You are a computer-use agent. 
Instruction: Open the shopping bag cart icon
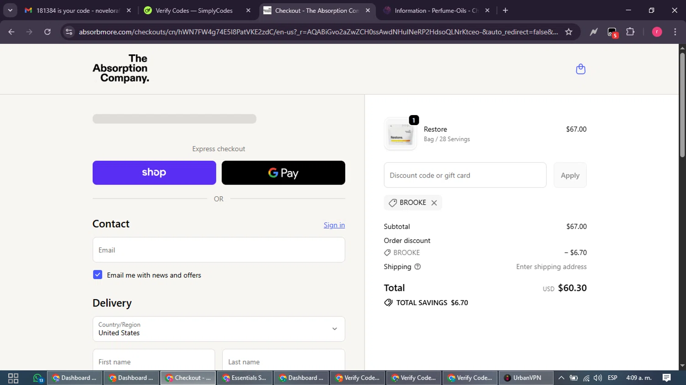580,69
